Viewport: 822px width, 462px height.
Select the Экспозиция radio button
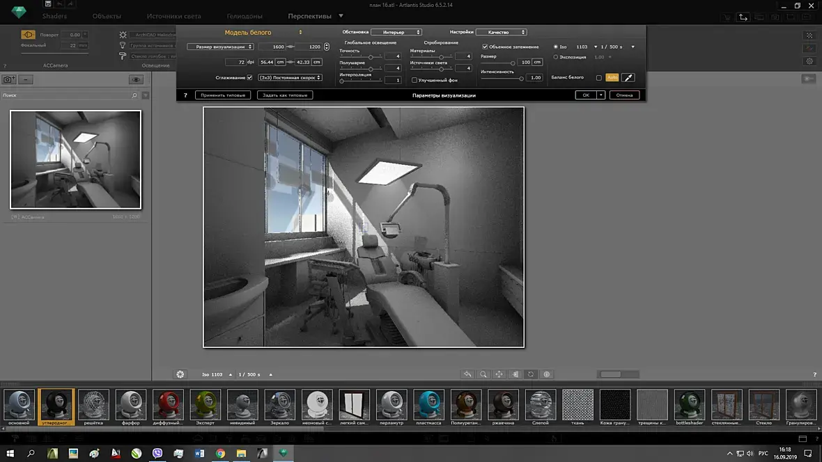coord(555,57)
